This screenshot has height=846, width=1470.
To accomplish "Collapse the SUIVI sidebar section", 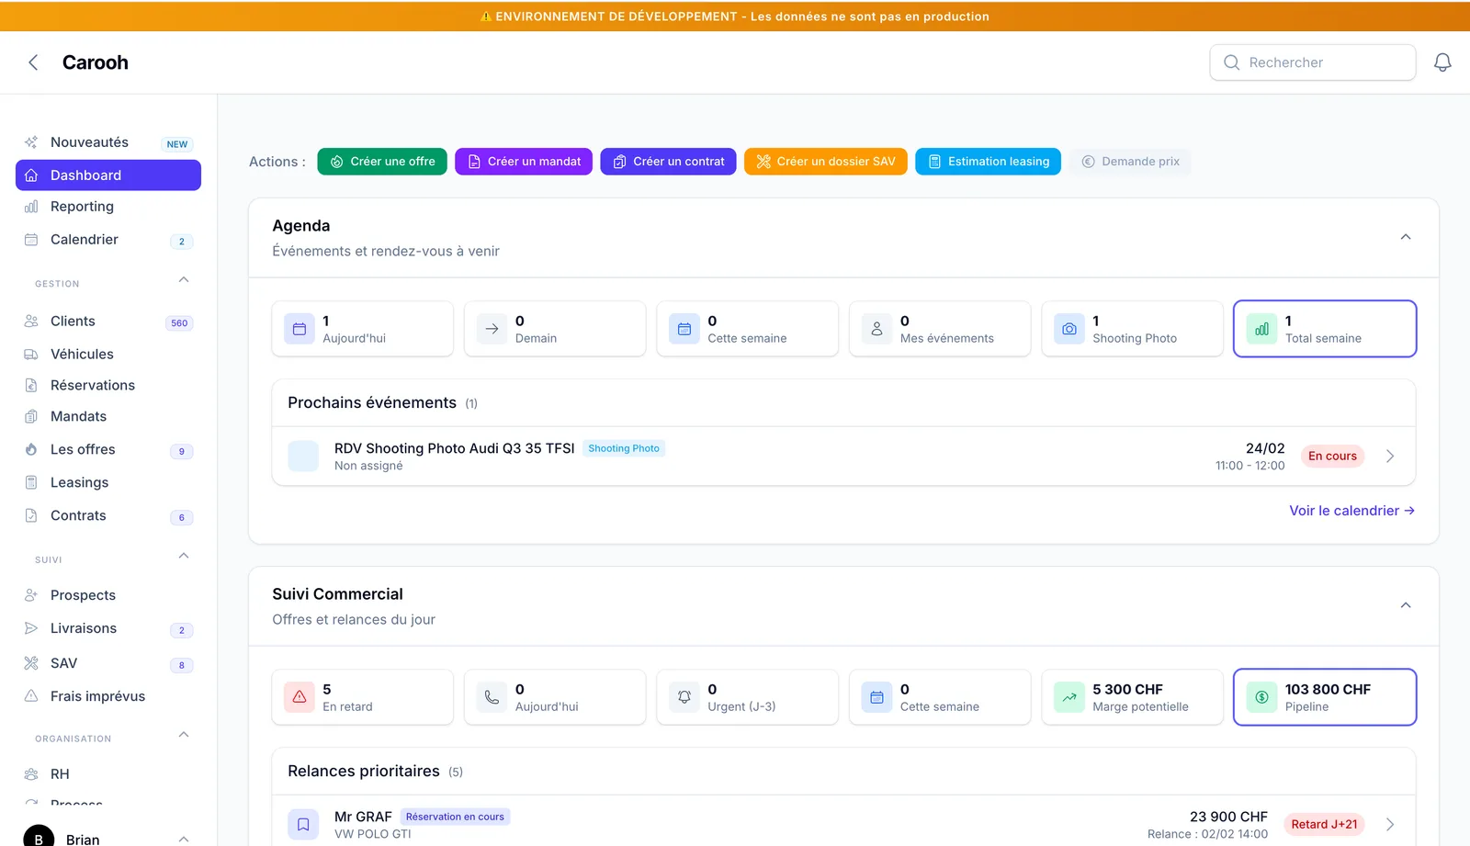I will tap(184, 556).
